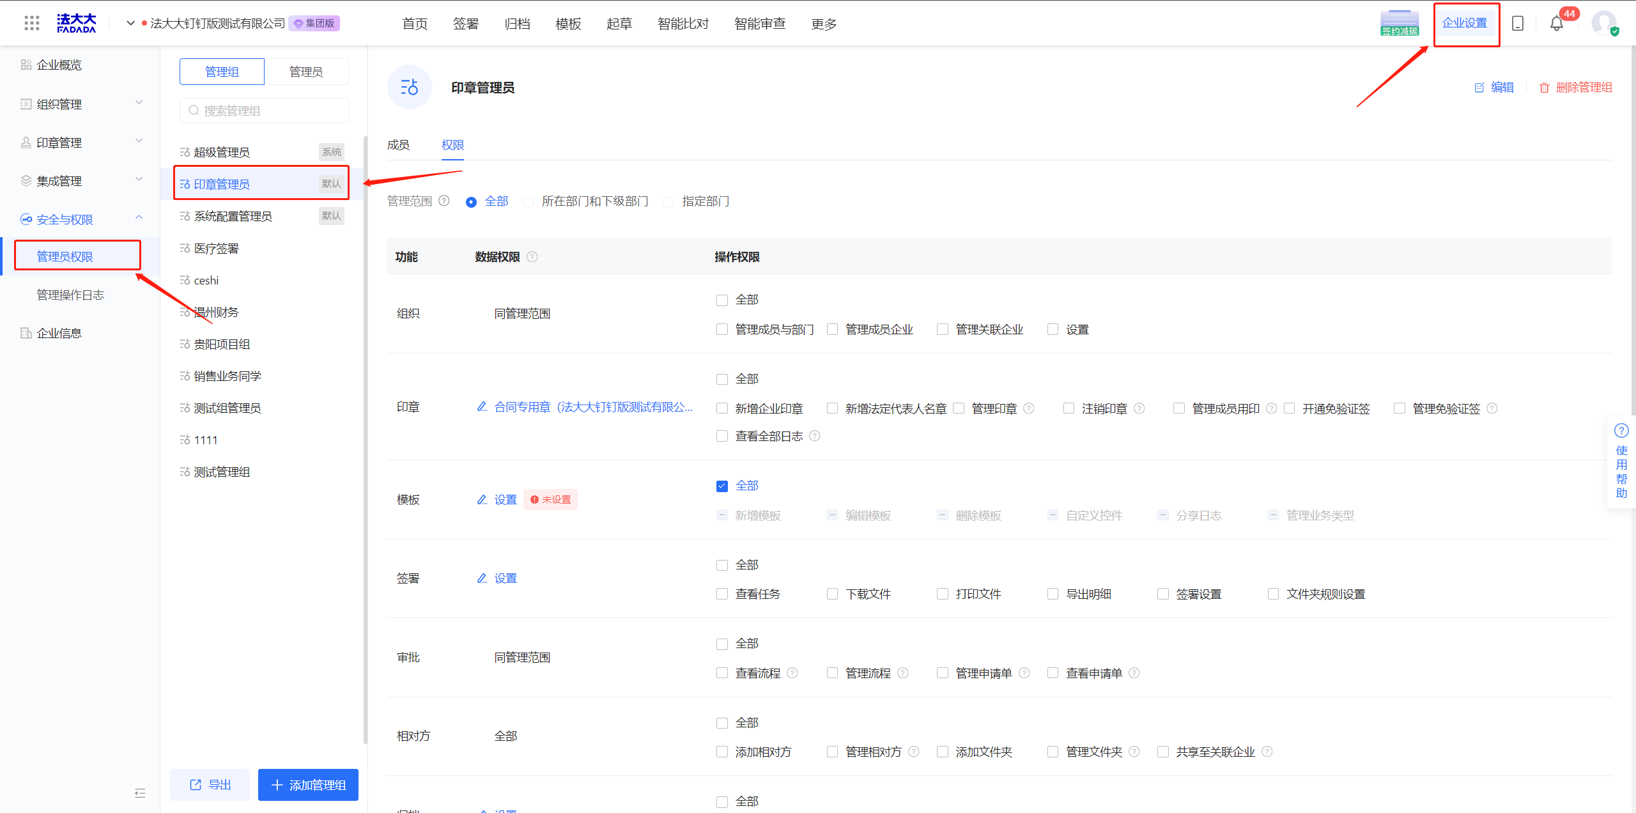Click the FADADA logo

(x=76, y=24)
